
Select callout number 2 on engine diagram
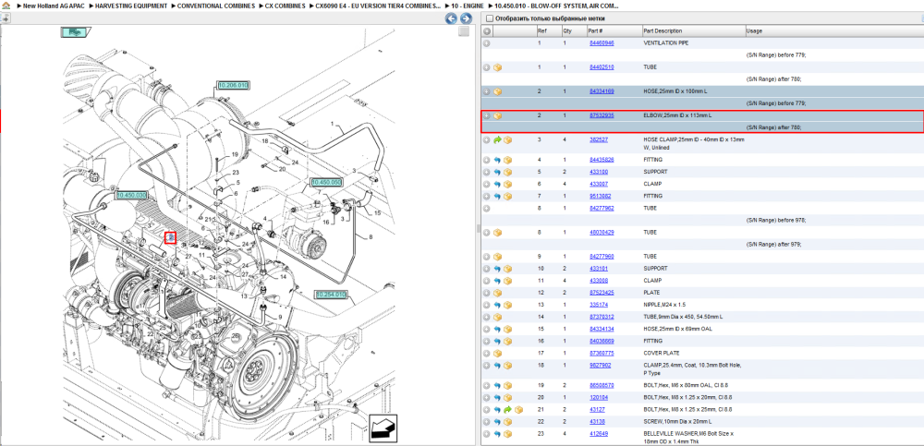[170, 237]
